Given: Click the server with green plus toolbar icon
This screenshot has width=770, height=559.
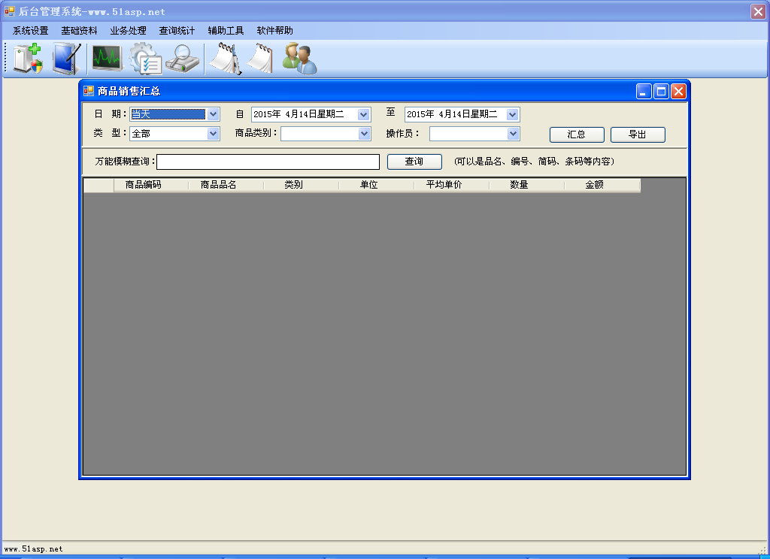Looking at the screenshot, I should pos(28,59).
